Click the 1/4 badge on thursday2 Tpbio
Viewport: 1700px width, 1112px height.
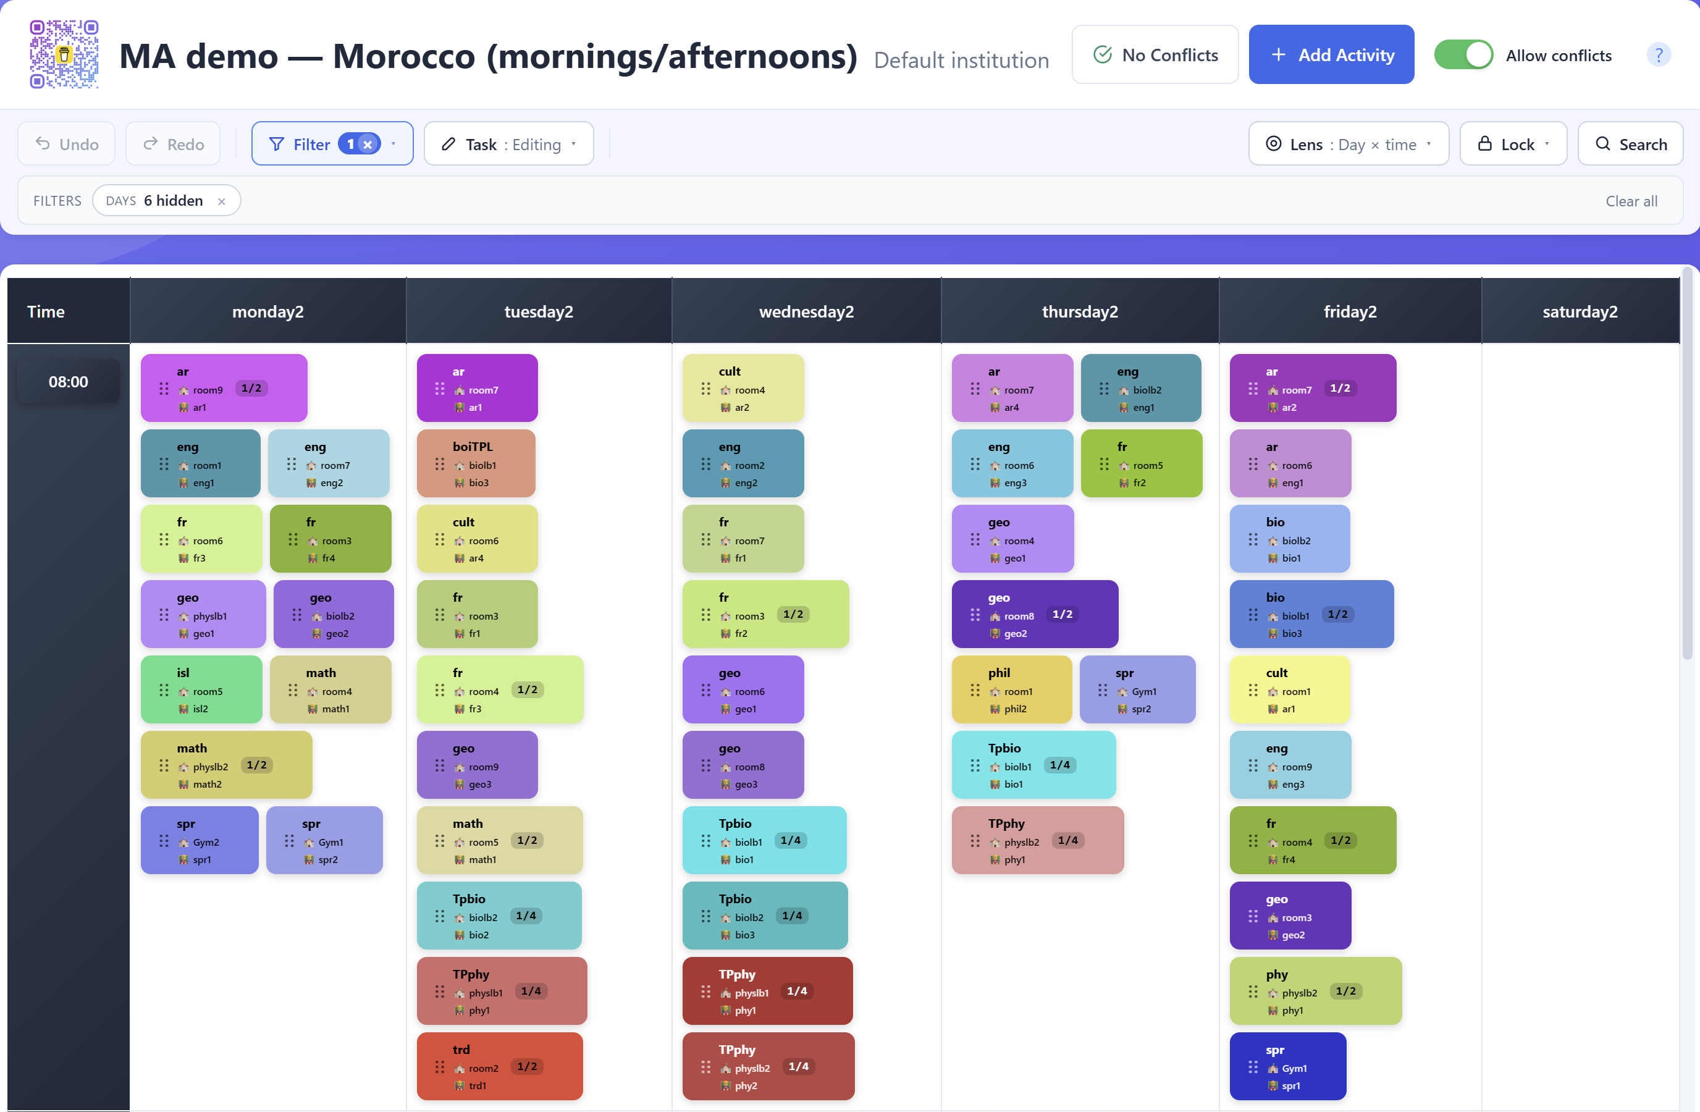tap(1060, 765)
